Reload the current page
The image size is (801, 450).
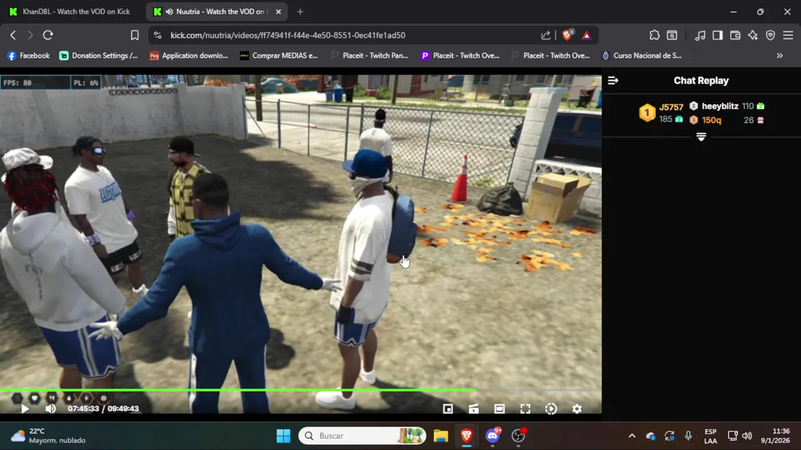pos(48,36)
